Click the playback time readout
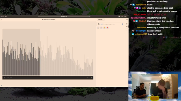 10,78
